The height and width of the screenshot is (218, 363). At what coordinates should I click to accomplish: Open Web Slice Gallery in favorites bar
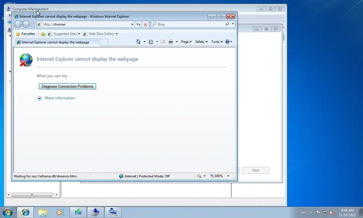[x=100, y=34]
